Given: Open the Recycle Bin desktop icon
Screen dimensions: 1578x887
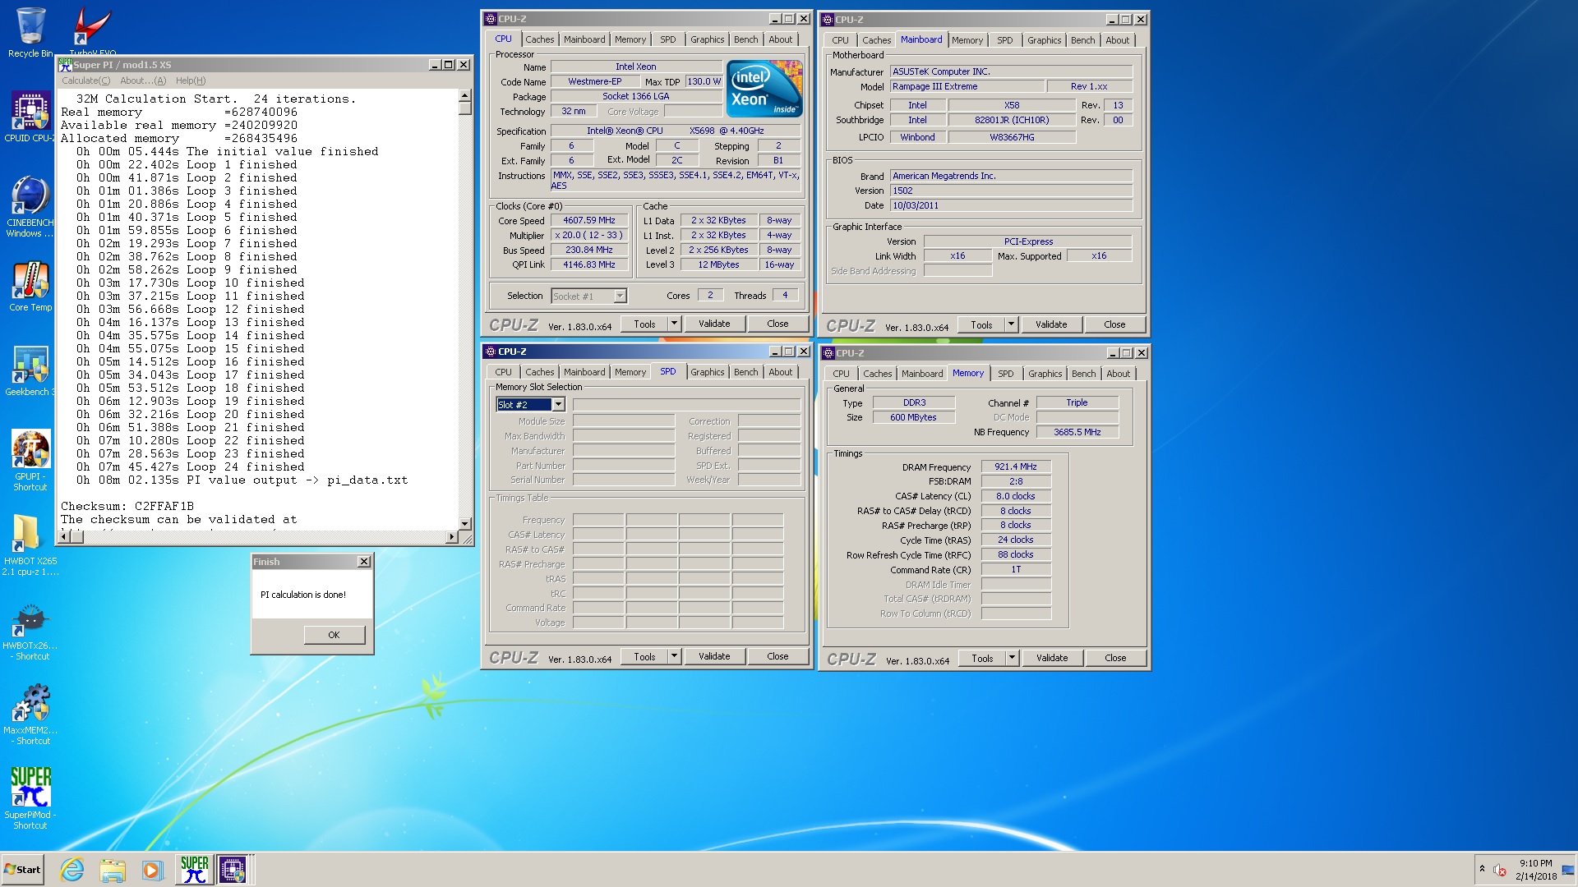Looking at the screenshot, I should point(30,33).
